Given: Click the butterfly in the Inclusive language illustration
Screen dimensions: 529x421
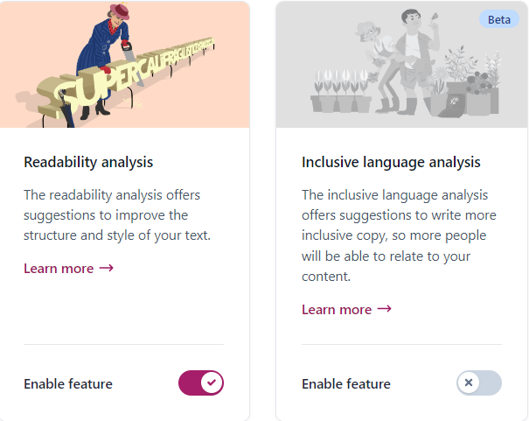Looking at the screenshot, I should click(435, 17).
